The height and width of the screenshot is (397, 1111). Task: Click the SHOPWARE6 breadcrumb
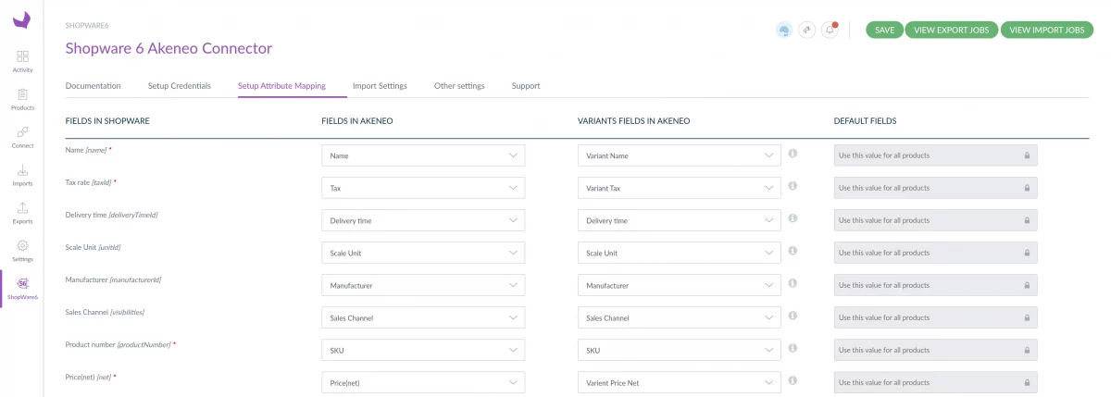(86, 26)
